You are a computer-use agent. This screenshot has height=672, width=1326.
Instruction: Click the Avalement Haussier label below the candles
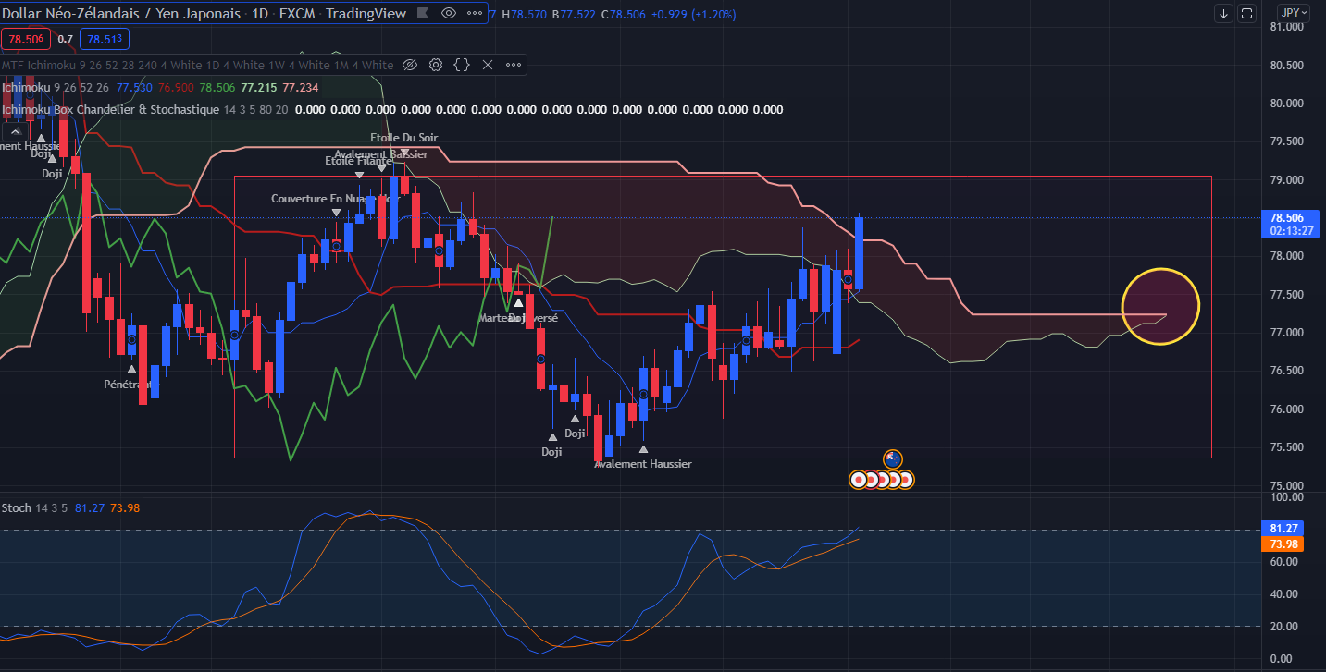643,464
